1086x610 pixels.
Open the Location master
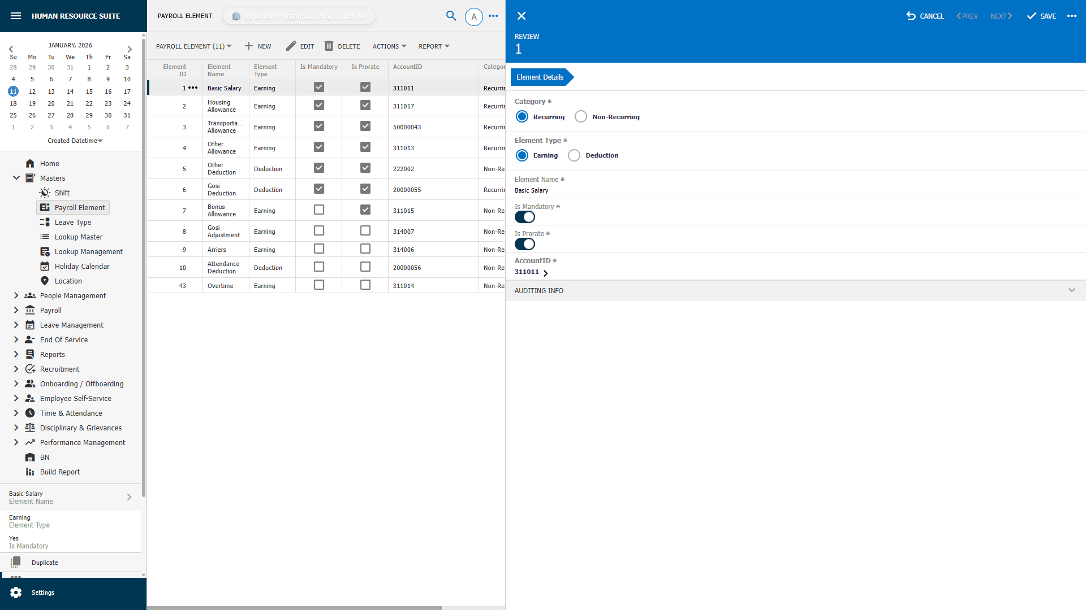click(x=68, y=281)
